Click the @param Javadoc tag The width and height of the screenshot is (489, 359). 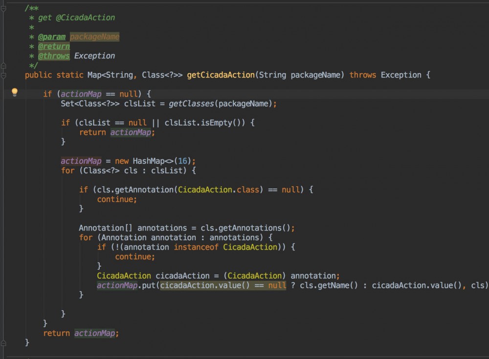tap(52, 37)
